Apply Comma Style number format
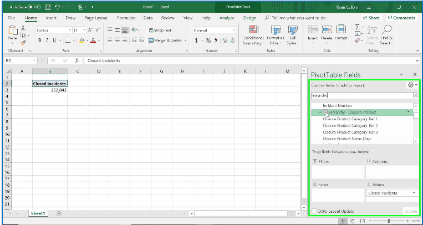This screenshot has height=225, width=423. pyautogui.click(x=216, y=40)
